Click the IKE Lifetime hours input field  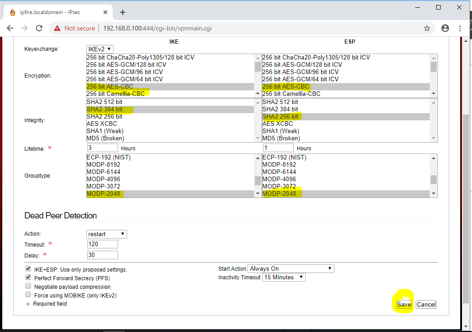click(102, 148)
